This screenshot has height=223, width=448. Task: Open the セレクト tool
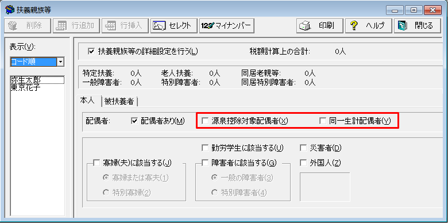pyautogui.click(x=173, y=26)
